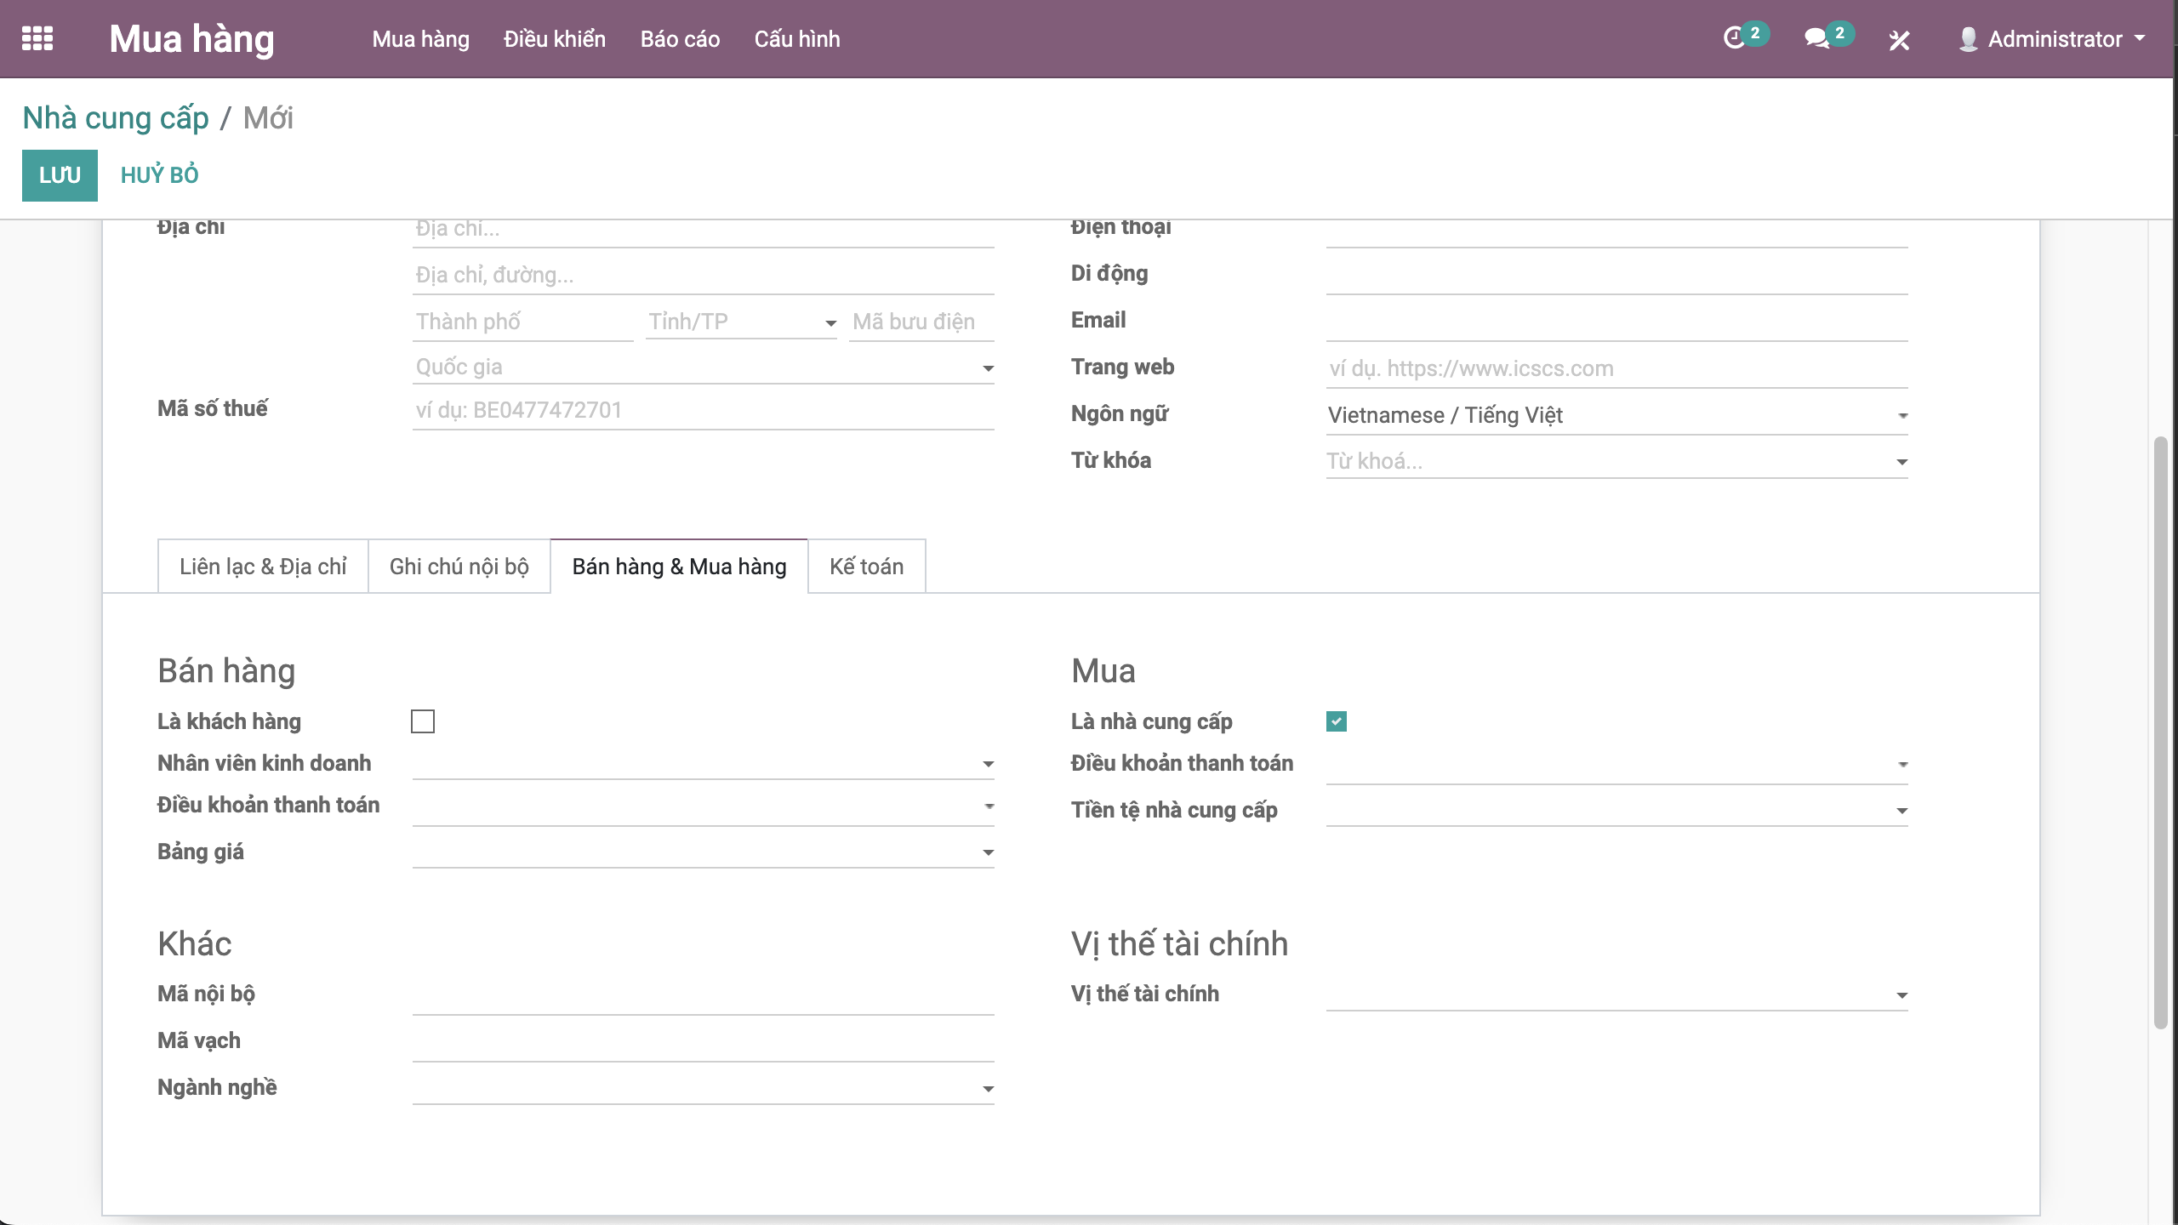Image resolution: width=2178 pixels, height=1225 pixels.
Task: Enable the Là khách hàng checkbox
Action: point(423,721)
